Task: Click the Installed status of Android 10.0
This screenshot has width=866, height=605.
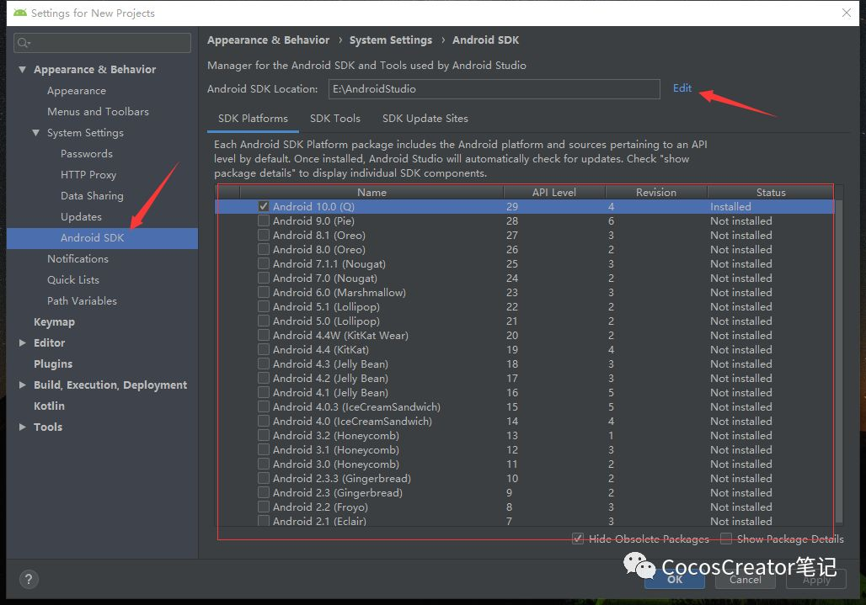Action: pyautogui.click(x=730, y=206)
